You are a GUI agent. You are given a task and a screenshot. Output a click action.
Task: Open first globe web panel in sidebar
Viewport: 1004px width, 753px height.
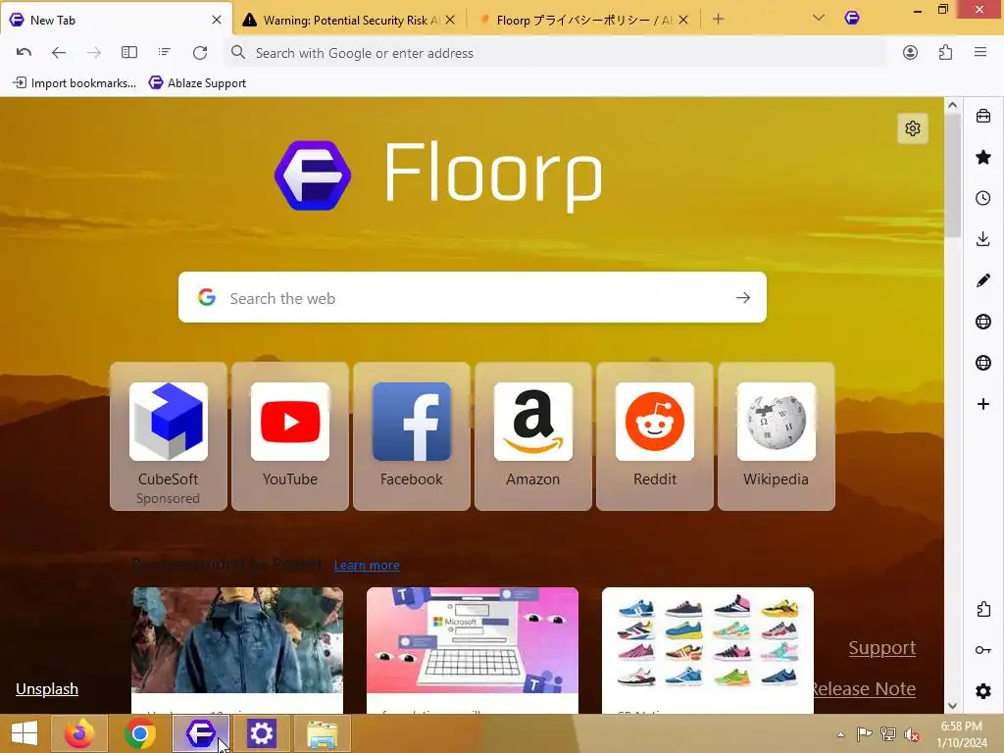pos(983,322)
